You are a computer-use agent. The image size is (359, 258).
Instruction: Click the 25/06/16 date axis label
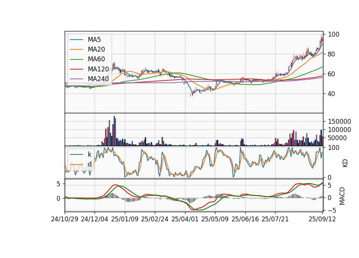[x=245, y=219]
